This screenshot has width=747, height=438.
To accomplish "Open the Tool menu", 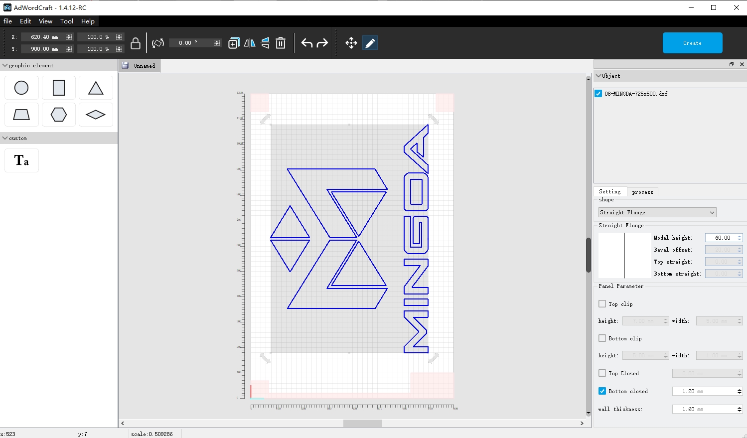I will click(67, 21).
